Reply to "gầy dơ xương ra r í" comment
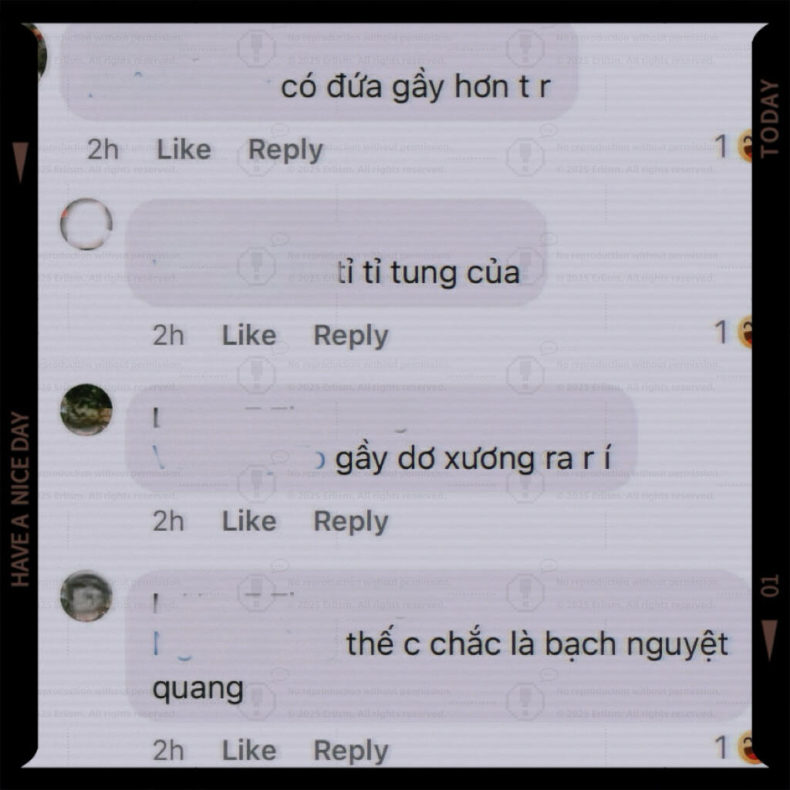This screenshot has height=790, width=790. pos(351,522)
